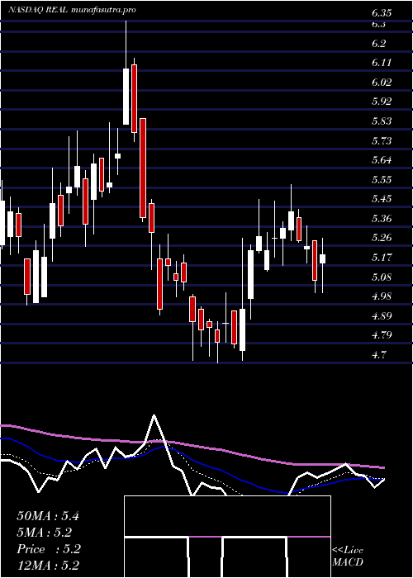Image resolution: width=413 pixels, height=578 pixels.
Task: Click the 50MA : 5.4 legend text
Action: tap(48, 516)
